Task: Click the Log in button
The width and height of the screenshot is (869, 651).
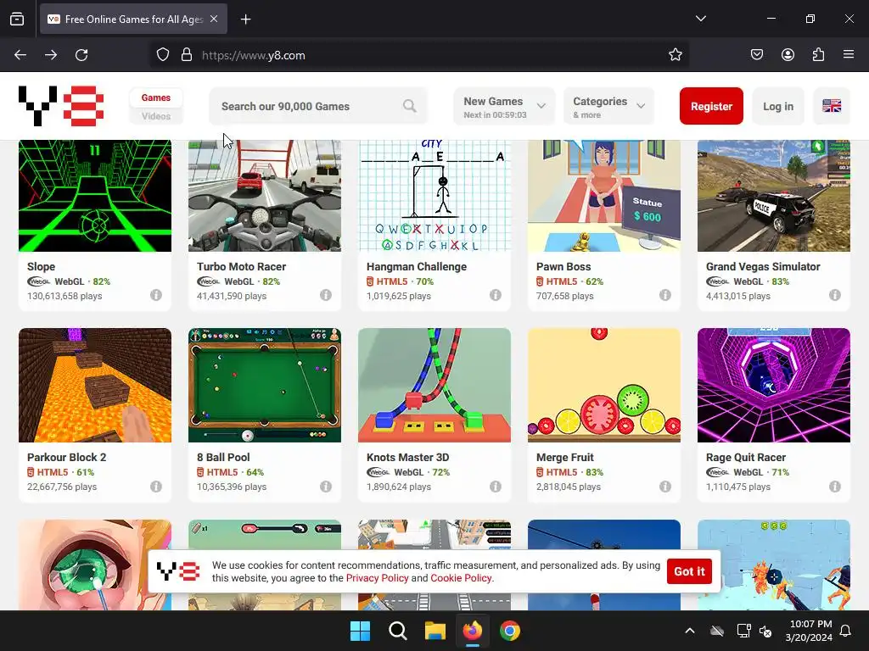Action: pos(778,106)
